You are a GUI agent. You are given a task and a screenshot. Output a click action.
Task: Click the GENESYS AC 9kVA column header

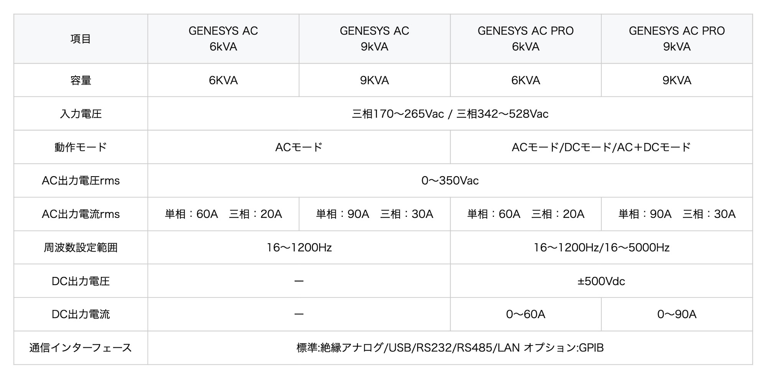coord(374,39)
